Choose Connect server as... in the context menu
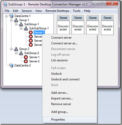 (70, 43)
